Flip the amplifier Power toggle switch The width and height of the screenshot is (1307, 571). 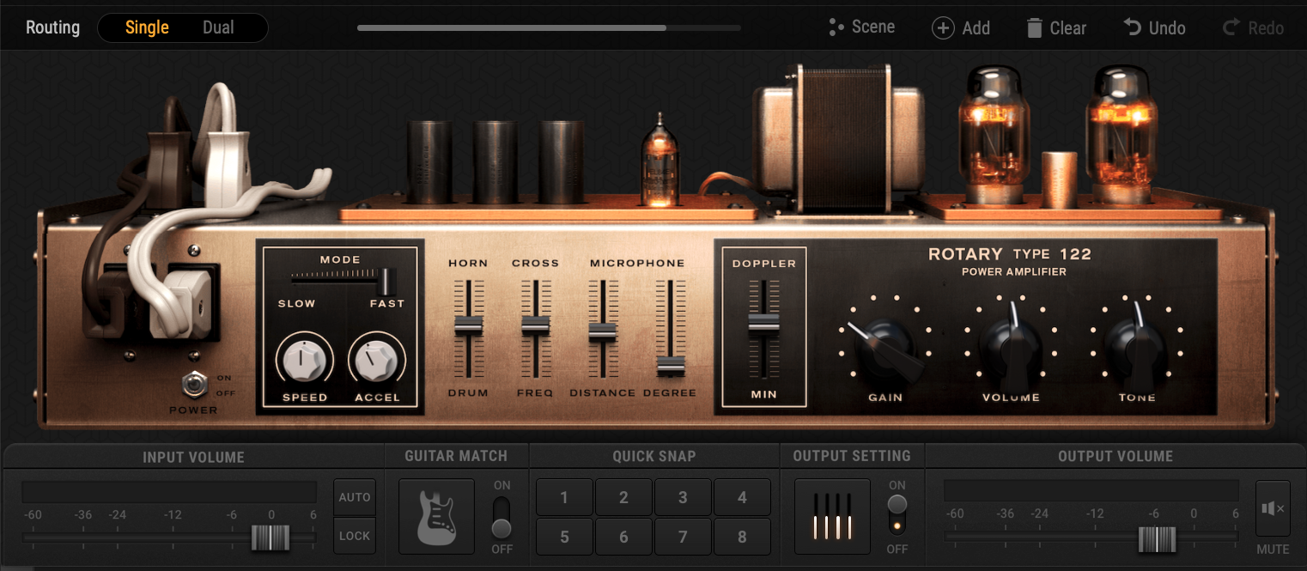(x=198, y=384)
